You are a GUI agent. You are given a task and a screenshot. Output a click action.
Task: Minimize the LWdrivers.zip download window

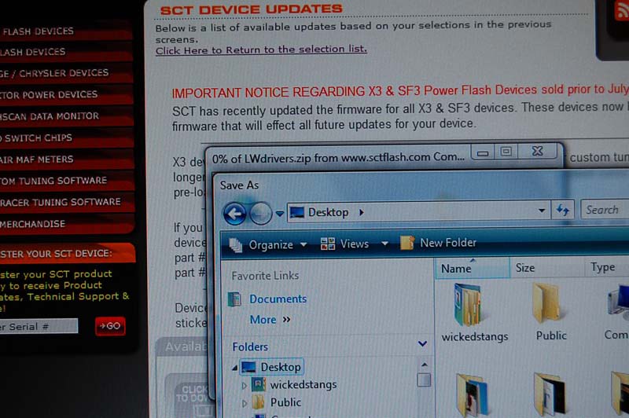point(483,152)
